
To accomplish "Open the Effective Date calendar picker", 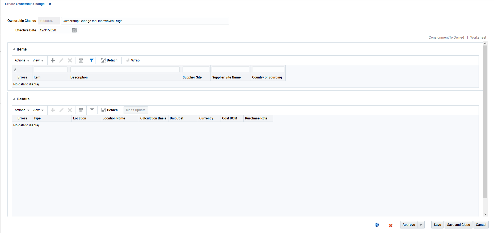I will (74, 30).
